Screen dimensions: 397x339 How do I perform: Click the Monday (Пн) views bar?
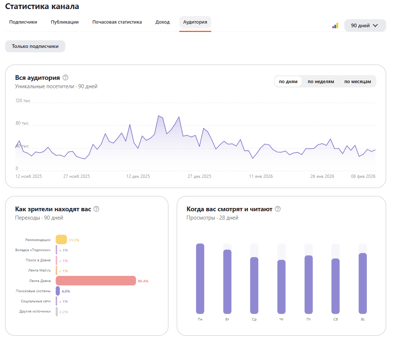(200, 278)
